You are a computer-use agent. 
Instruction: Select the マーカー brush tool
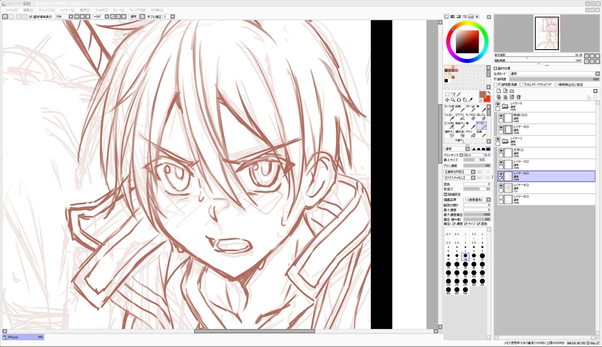481,124
